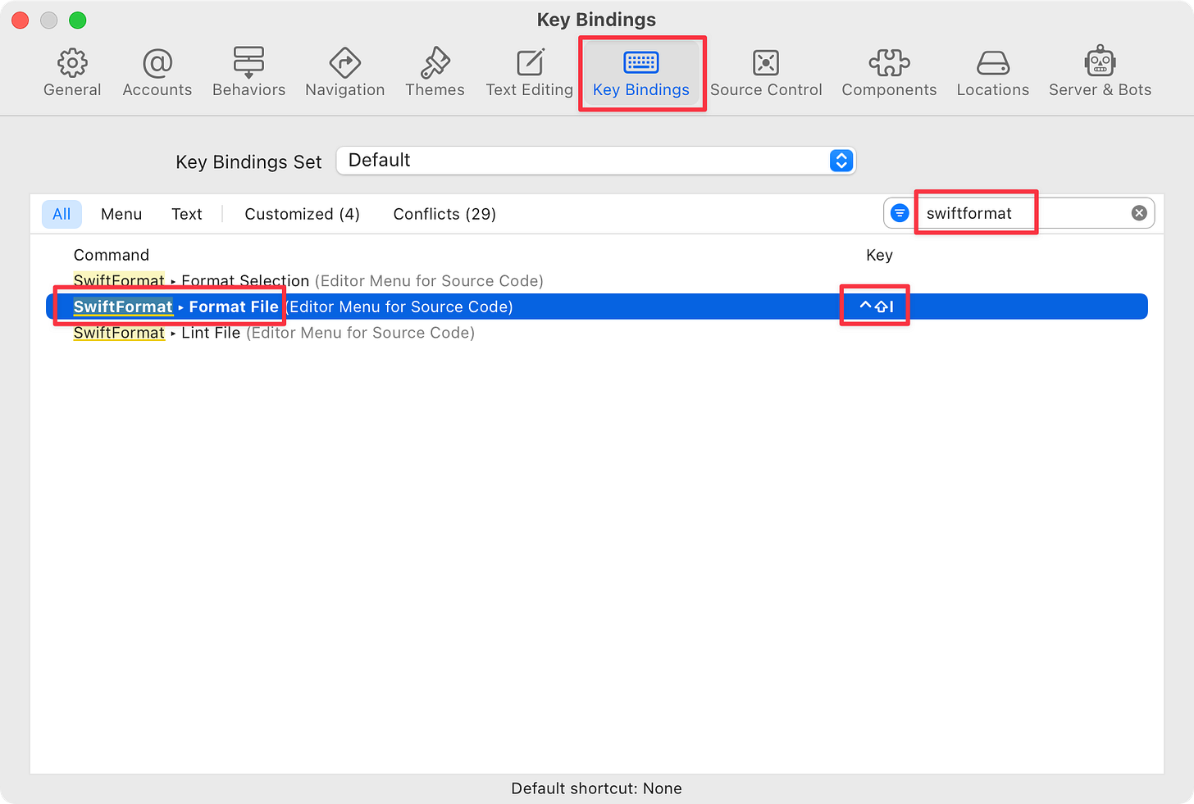Screen dimensions: 1194x804
Task: Show Customized (4) key bindings
Action: tap(302, 214)
